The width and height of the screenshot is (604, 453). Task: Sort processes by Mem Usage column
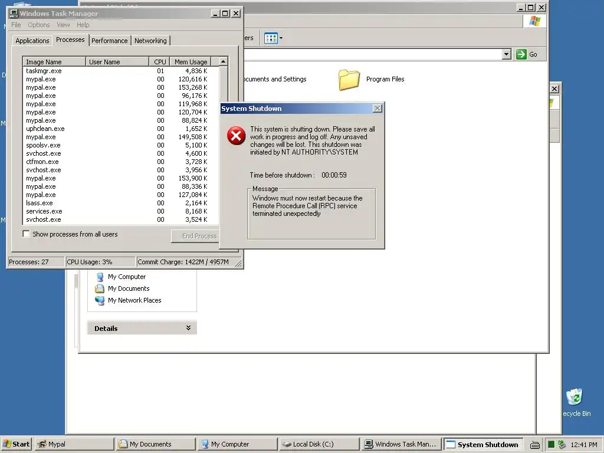[x=191, y=62]
